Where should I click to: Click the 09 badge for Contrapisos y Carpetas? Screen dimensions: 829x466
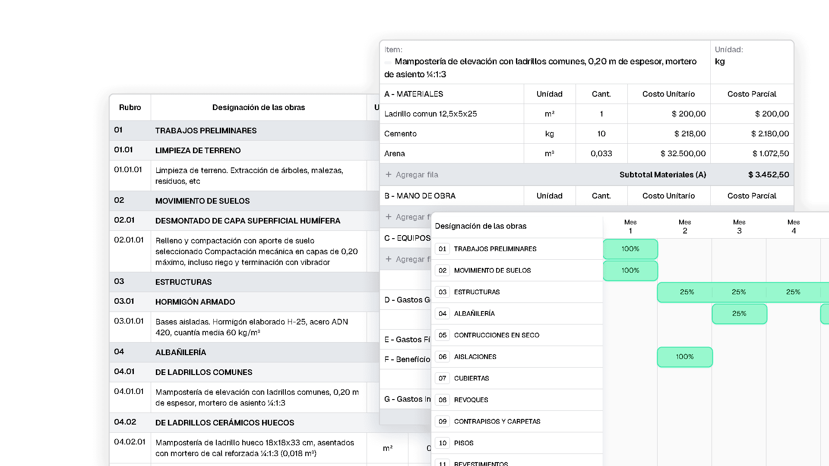pos(442,422)
